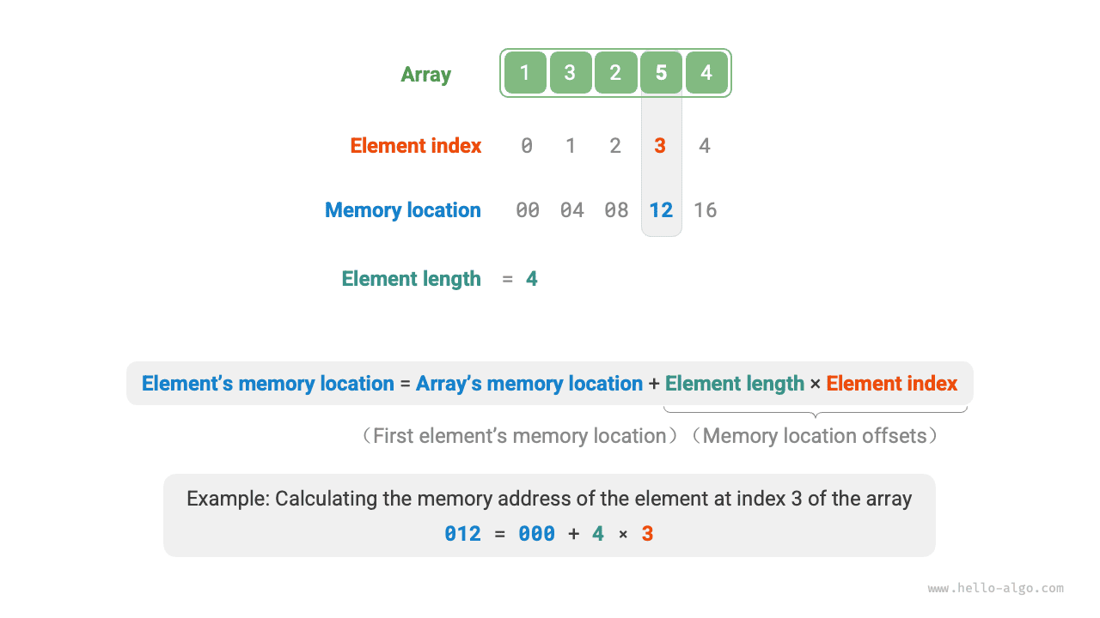This screenshot has height=618, width=1100.
Task: Click the Element length value 4 after equals sign
Action: click(532, 279)
